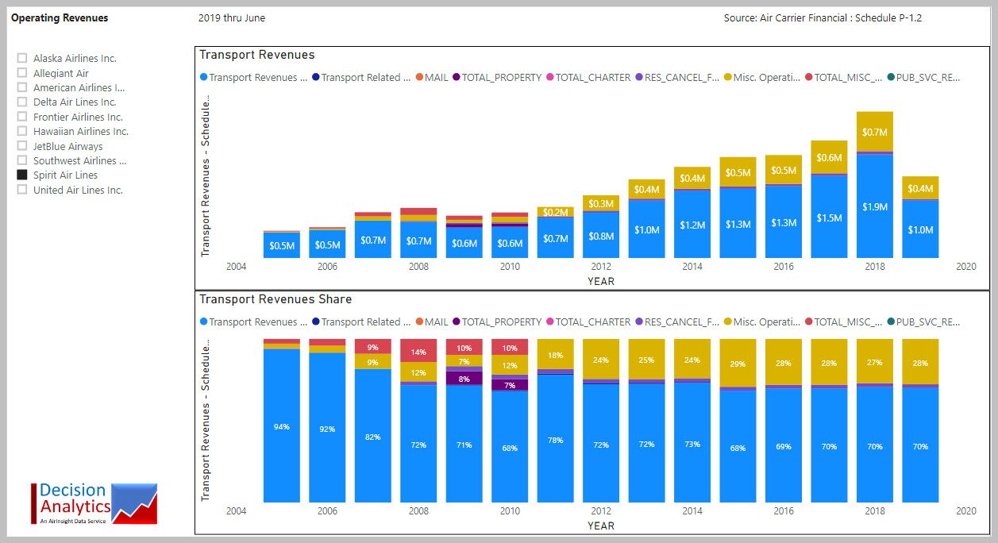Select the 78% blue share segment
This screenshot has width=998, height=543.
(555, 439)
